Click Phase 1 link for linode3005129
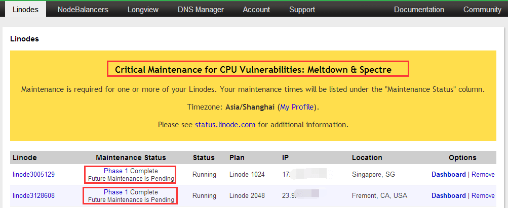Viewport: 508px width, 208px height. pos(116,171)
